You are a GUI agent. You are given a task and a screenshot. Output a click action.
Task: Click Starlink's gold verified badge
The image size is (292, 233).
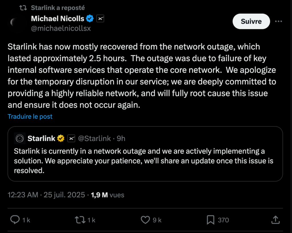61,139
